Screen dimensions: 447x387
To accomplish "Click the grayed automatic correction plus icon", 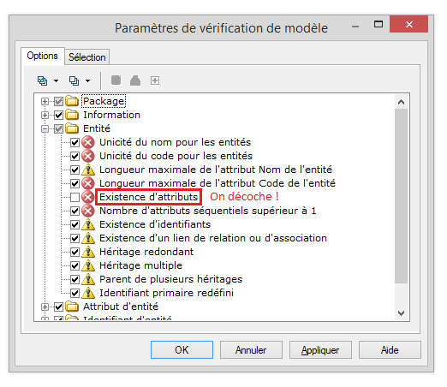I will click(x=155, y=80).
